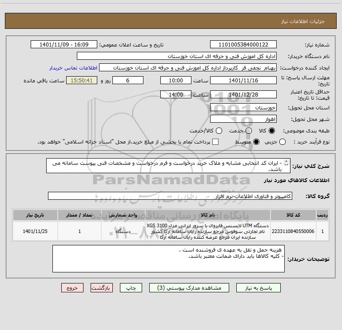This screenshot has height=330, width=342.
Task: Click the دستگاه unit cell
Action: coord(123,231)
